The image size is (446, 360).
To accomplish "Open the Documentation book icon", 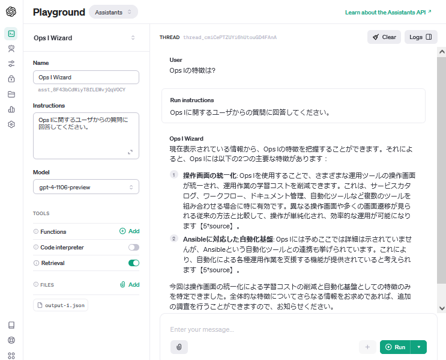I will pyautogui.click(x=11, y=325).
